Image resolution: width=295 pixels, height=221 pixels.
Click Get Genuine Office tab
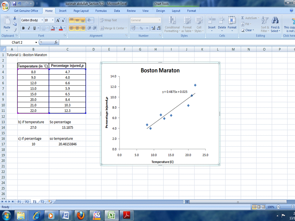26,11
